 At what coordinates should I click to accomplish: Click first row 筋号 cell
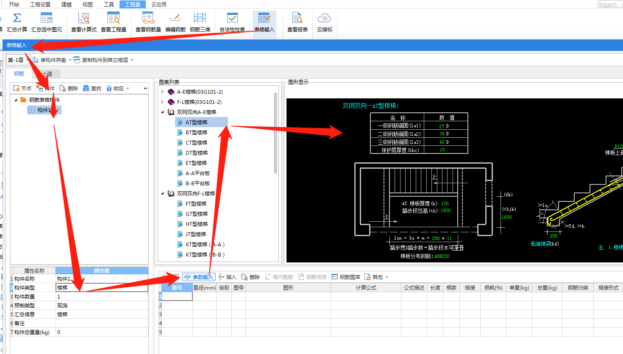coord(177,296)
